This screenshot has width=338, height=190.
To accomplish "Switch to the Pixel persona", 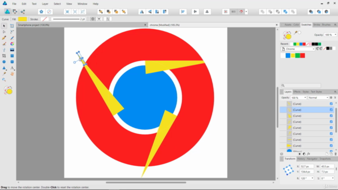I will (15, 12).
